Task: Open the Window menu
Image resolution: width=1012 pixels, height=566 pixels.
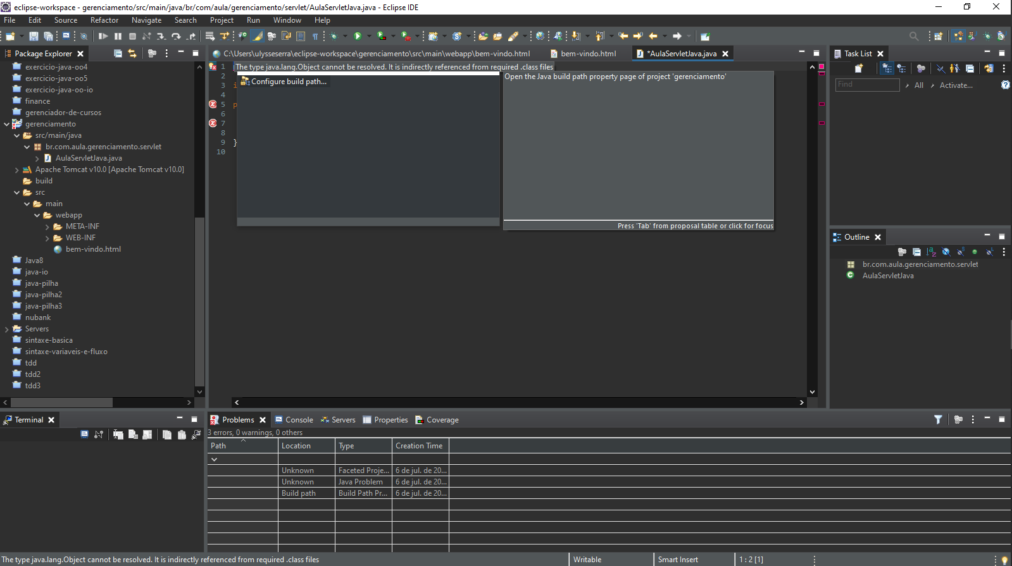Action: (x=287, y=20)
